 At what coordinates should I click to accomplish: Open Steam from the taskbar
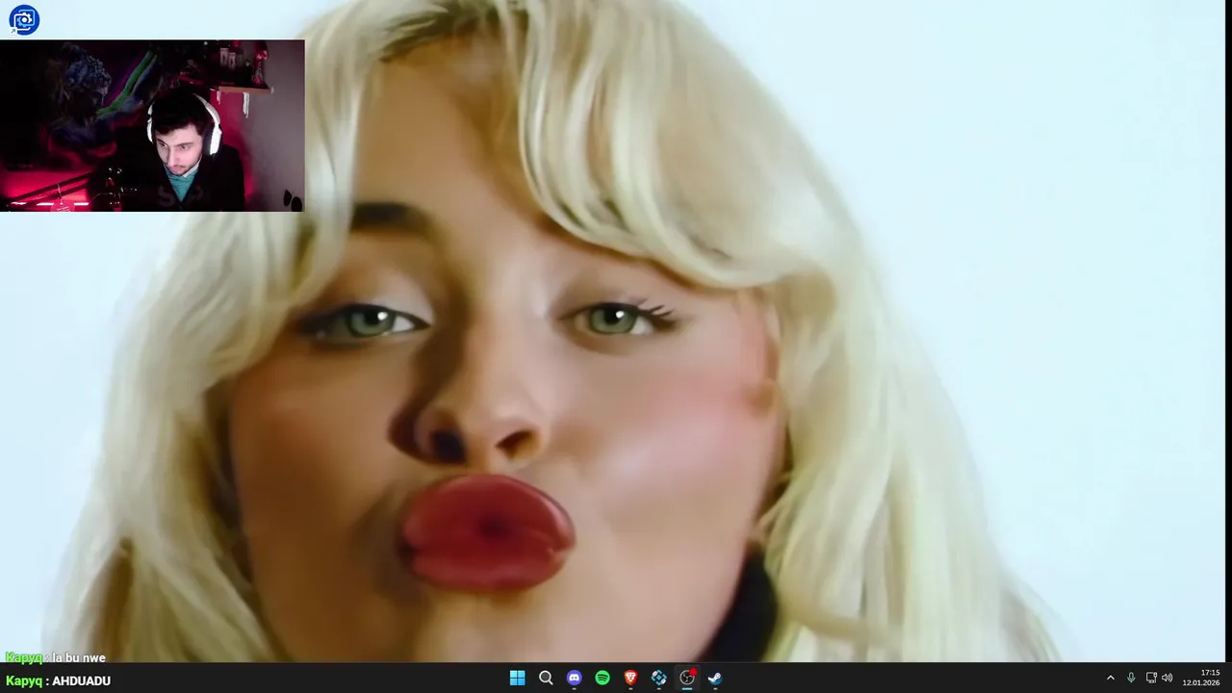[x=715, y=678]
